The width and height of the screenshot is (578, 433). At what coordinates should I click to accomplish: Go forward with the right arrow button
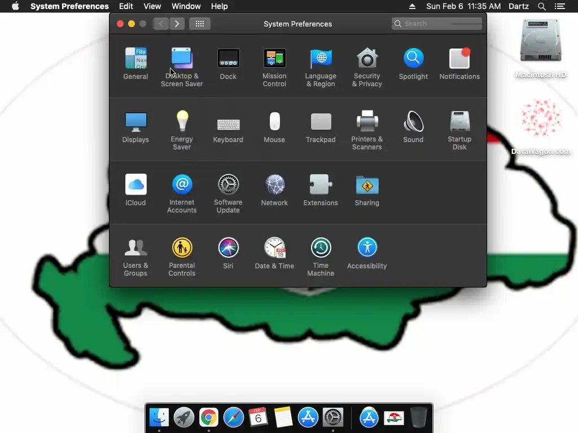177,24
